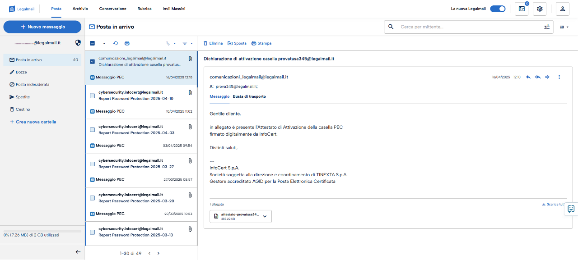578x260 pixels.
Task: Click the reply arrow icon in message header
Action: [x=528, y=77]
